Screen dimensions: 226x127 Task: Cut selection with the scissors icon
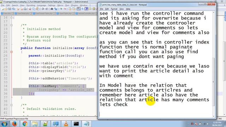coord(30,9)
